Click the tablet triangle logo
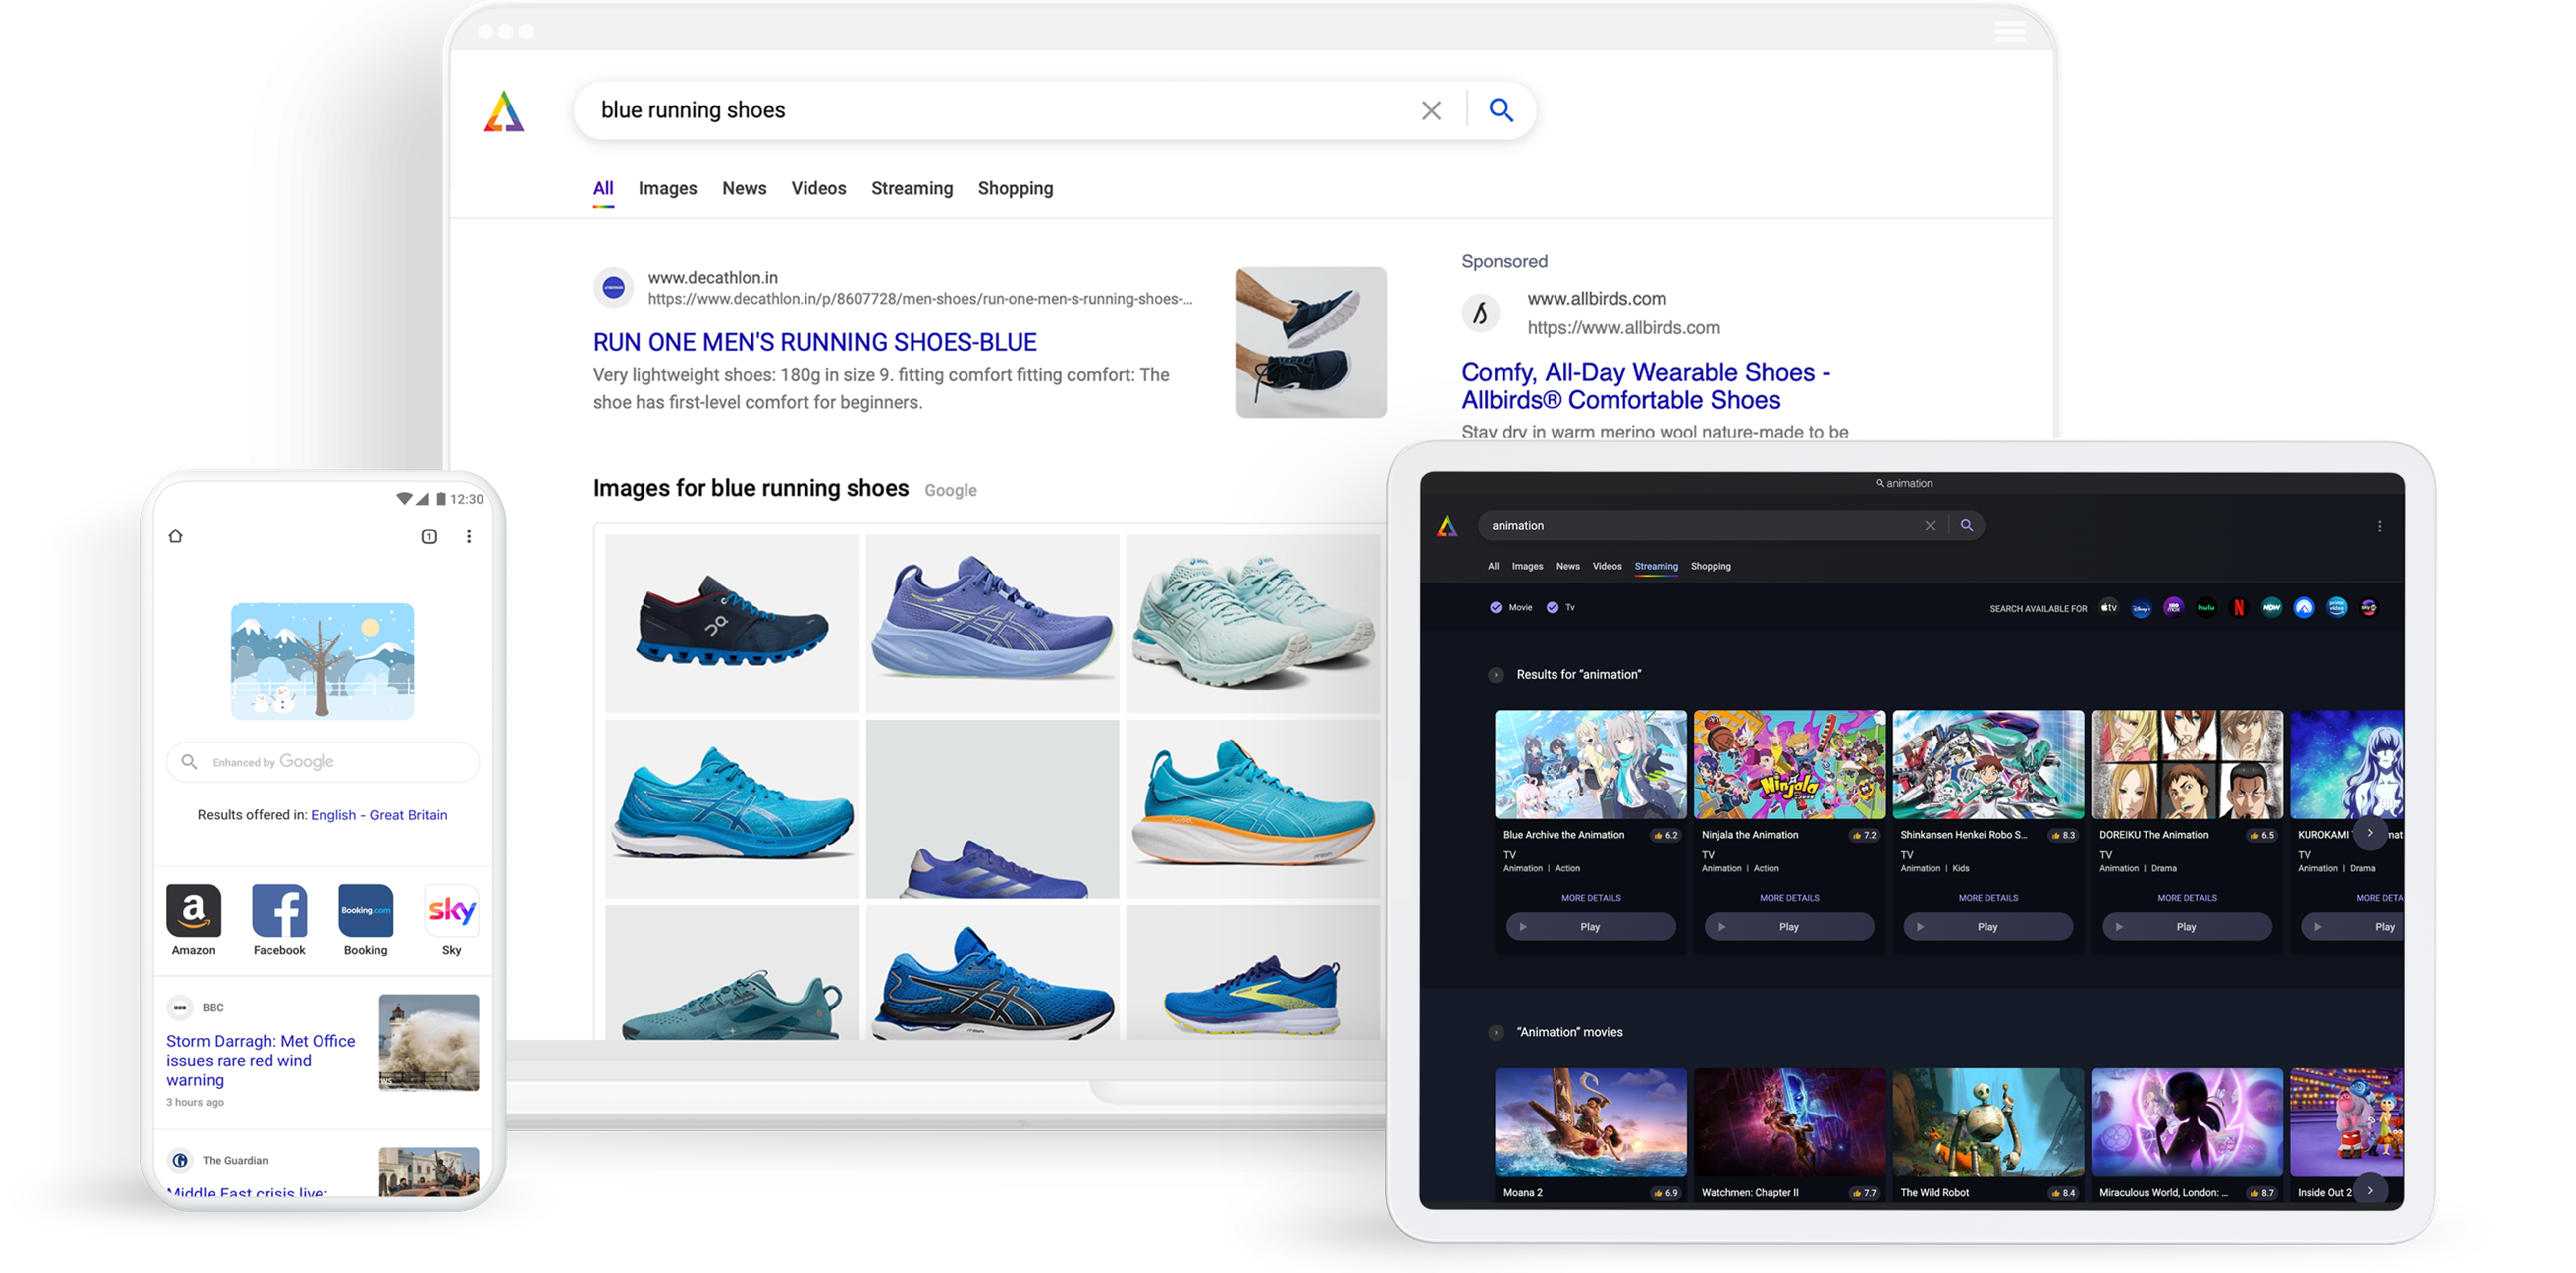 click(1447, 526)
